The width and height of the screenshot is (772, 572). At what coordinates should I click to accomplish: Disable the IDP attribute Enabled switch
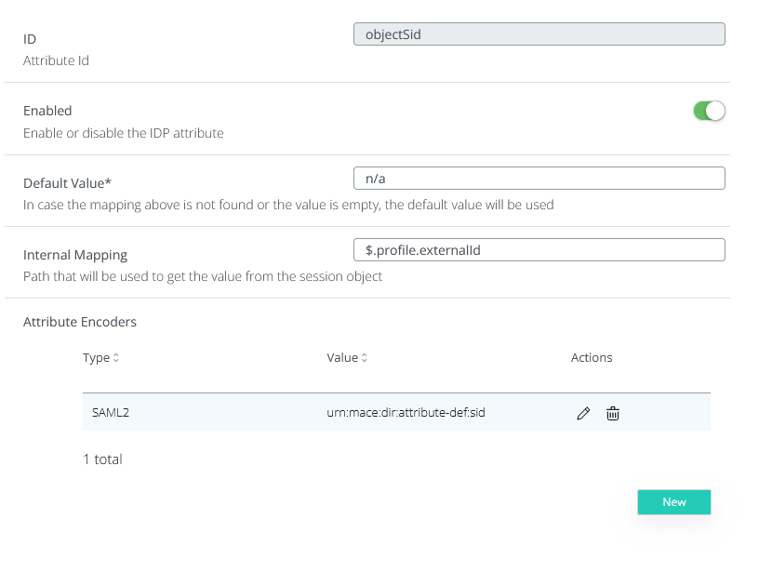tap(709, 112)
